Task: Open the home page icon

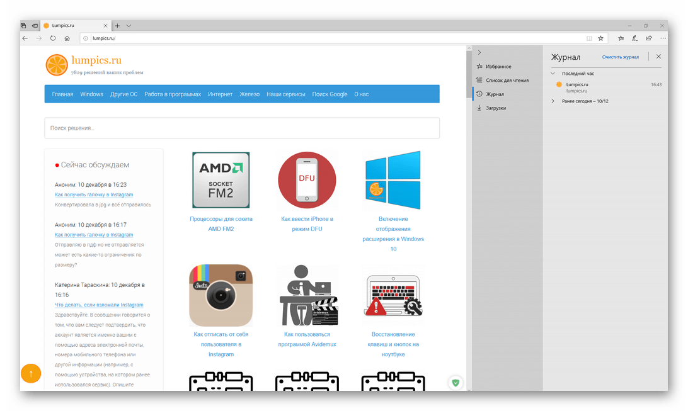Action: (67, 38)
